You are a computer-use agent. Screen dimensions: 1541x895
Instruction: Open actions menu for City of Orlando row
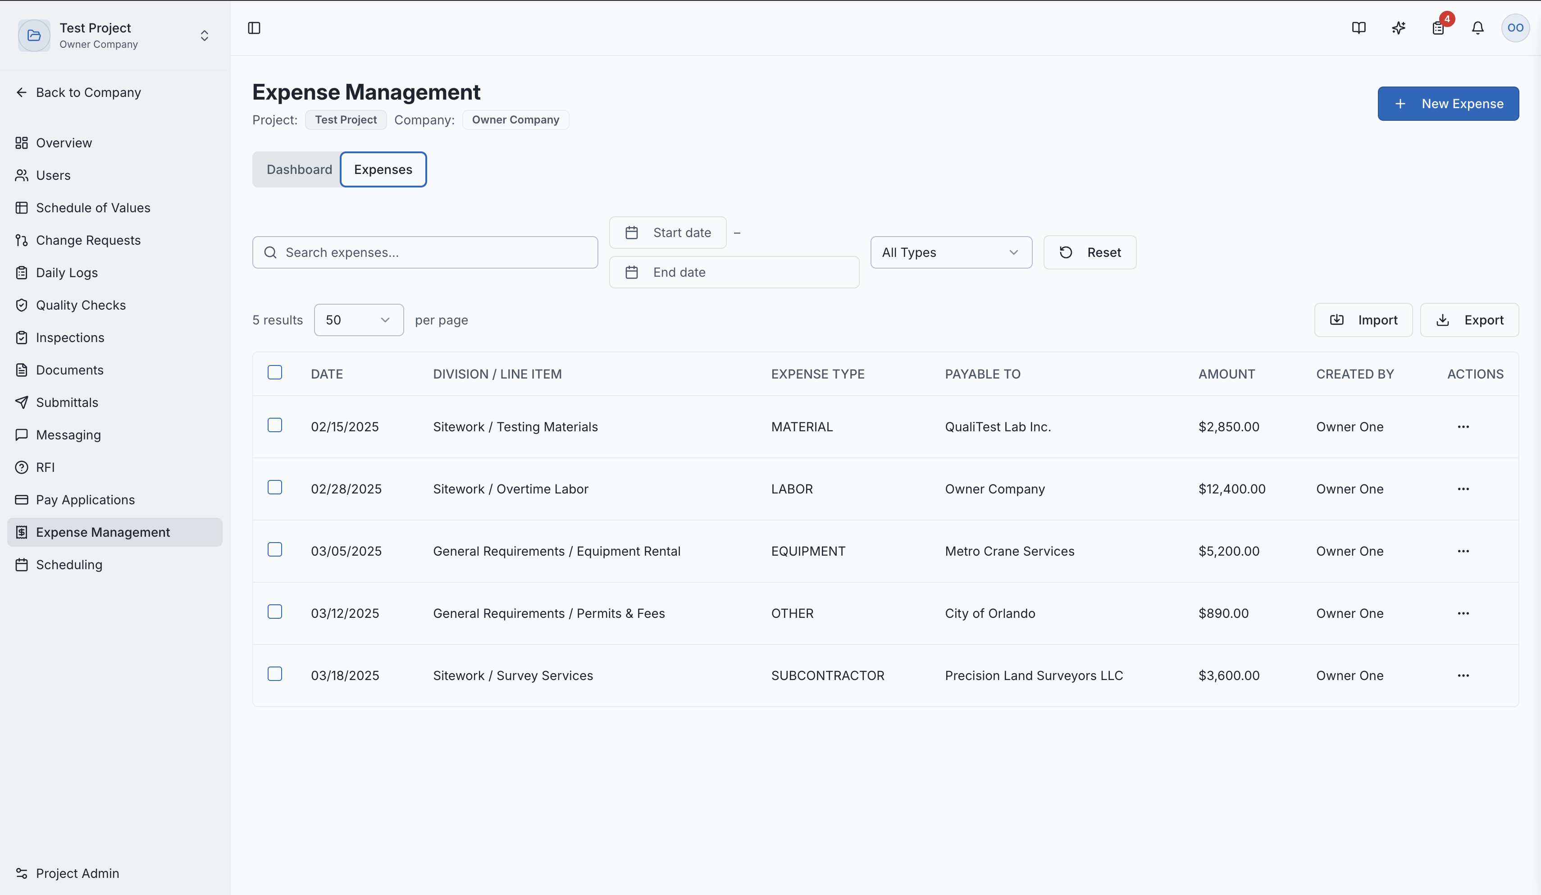(x=1463, y=613)
